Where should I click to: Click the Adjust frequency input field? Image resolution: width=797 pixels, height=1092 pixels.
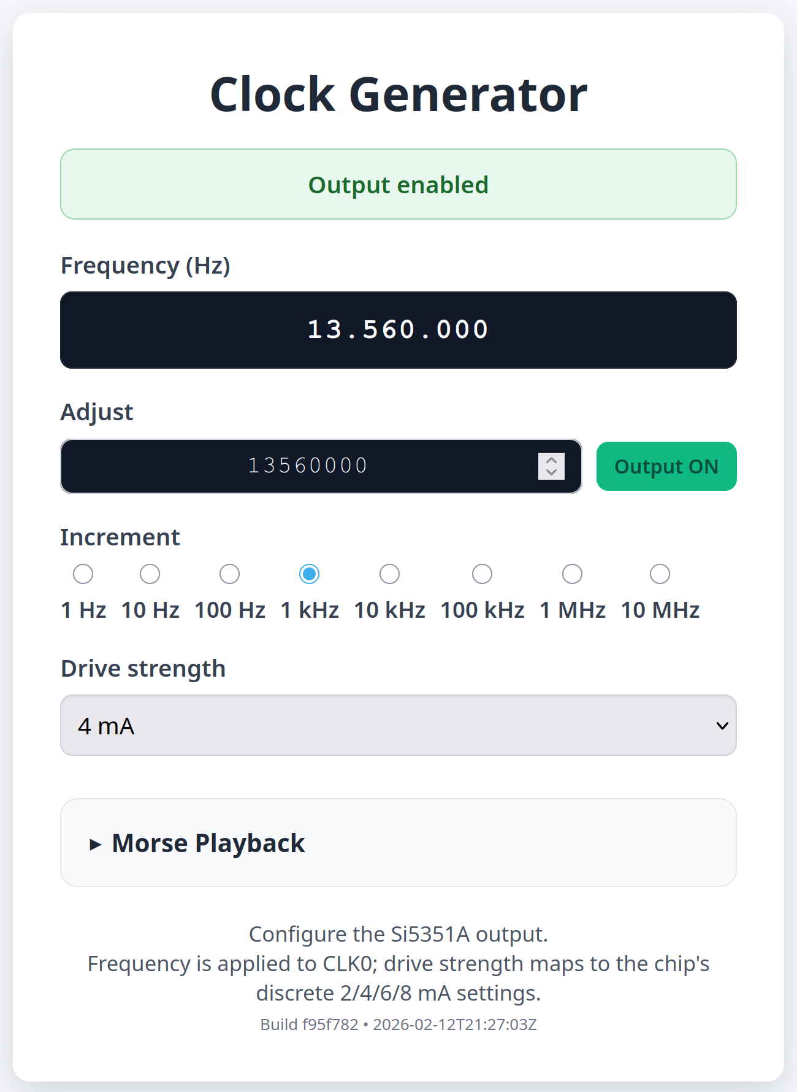307,466
